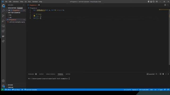This screenshot has height=95, width=170.
Task: Open the Source Control view
Action: click(3, 16)
